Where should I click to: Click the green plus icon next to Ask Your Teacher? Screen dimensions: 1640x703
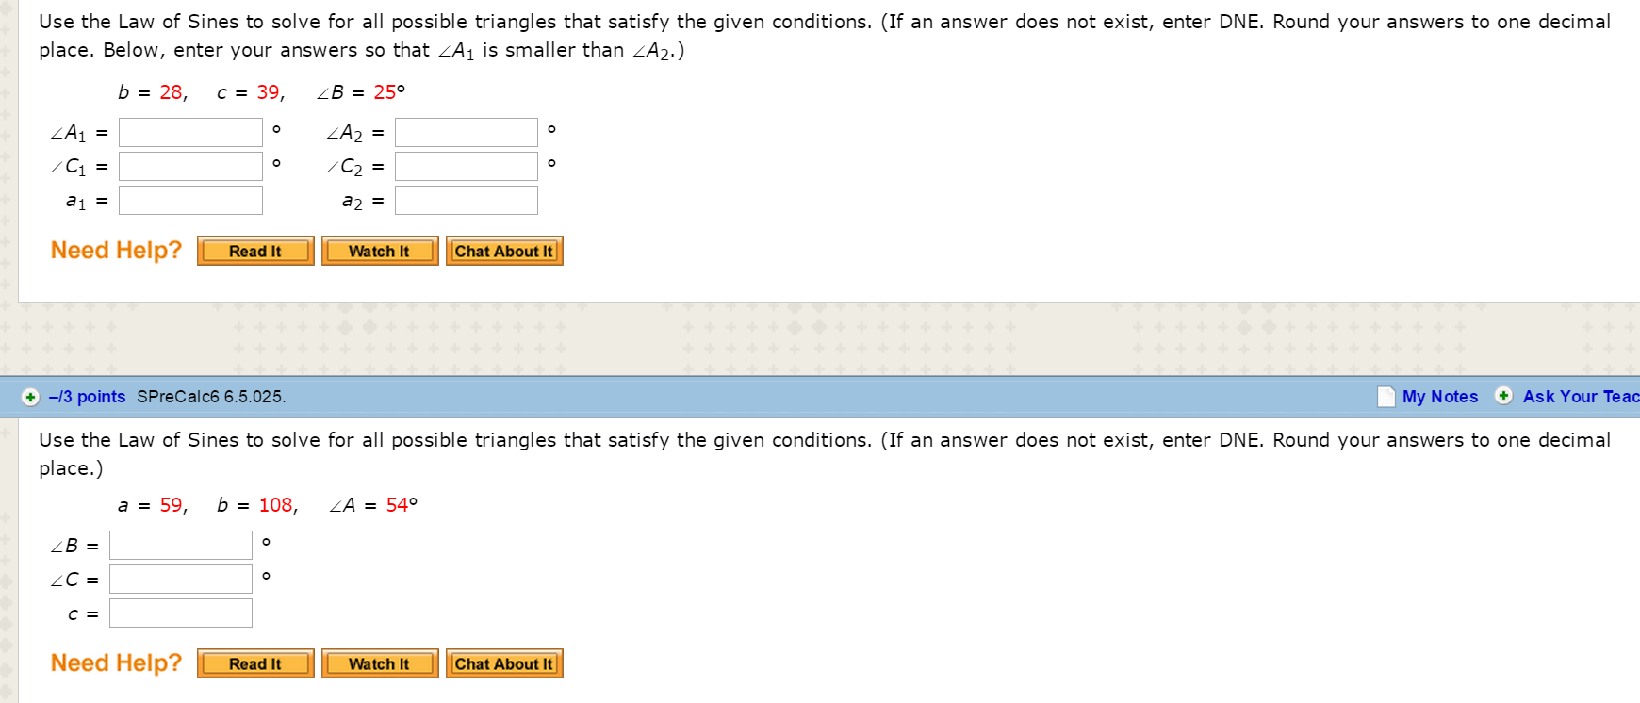pyautogui.click(x=1504, y=396)
